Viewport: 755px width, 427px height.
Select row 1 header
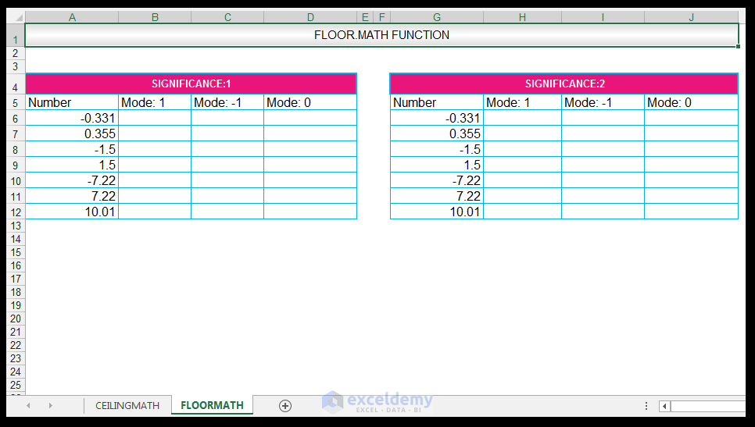pos(16,36)
